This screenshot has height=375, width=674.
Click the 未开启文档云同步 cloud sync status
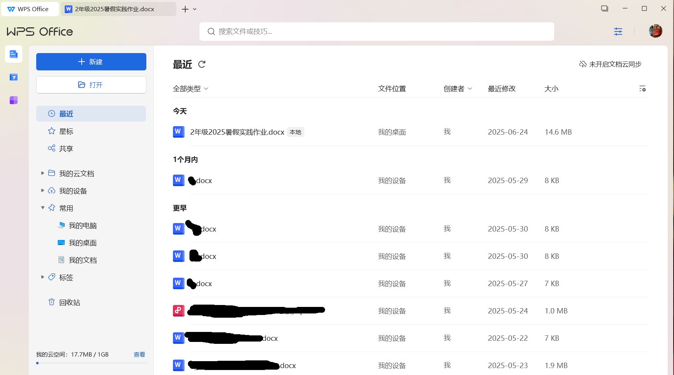coord(610,64)
